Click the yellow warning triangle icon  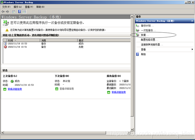pyautogui.click(x=7, y=30)
